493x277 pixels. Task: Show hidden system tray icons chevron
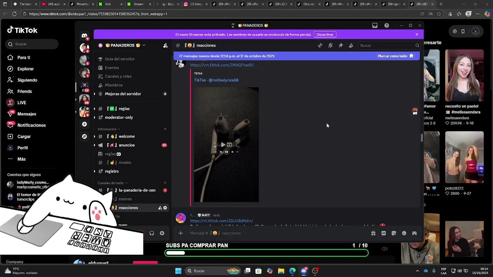pos(417,271)
